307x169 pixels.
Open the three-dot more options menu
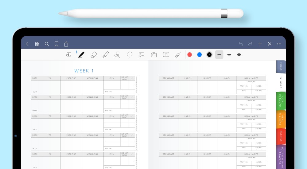pos(279,44)
